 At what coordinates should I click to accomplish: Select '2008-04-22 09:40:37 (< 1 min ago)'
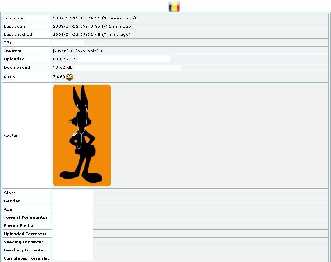point(93,27)
